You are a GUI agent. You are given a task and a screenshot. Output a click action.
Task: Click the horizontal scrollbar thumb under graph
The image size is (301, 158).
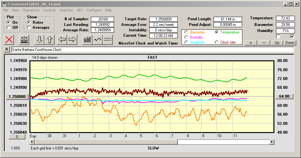click(x=106, y=142)
